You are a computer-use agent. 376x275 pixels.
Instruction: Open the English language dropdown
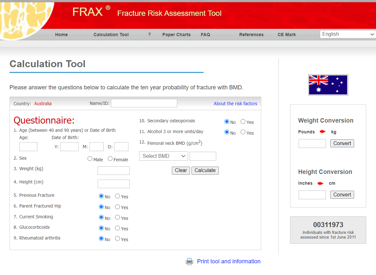pyautogui.click(x=348, y=34)
